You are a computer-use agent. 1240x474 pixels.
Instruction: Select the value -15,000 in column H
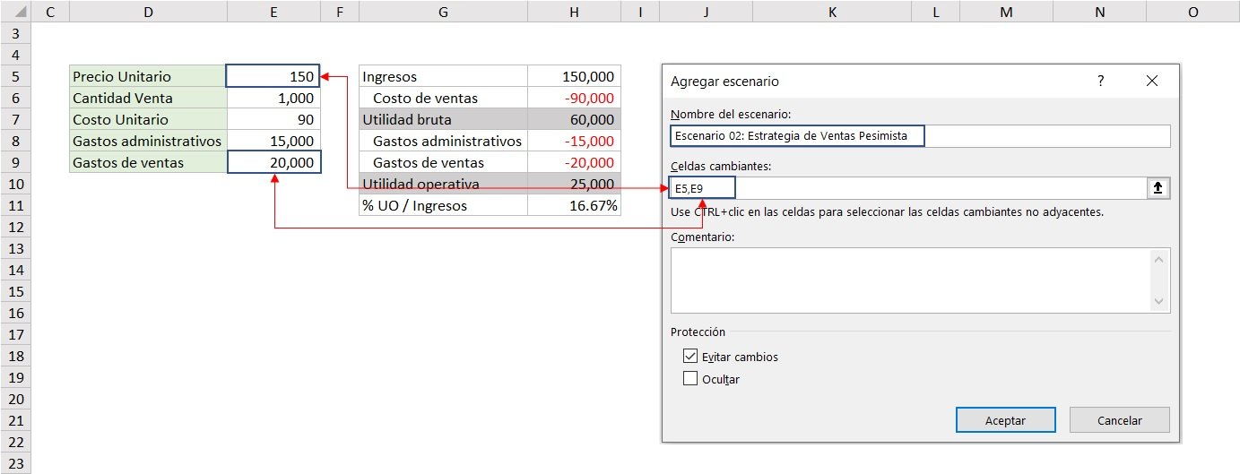click(x=574, y=141)
